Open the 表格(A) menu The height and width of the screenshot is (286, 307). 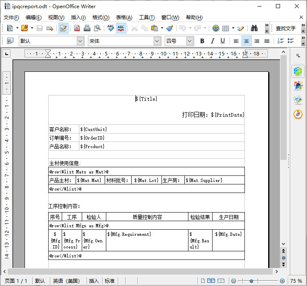click(x=124, y=18)
